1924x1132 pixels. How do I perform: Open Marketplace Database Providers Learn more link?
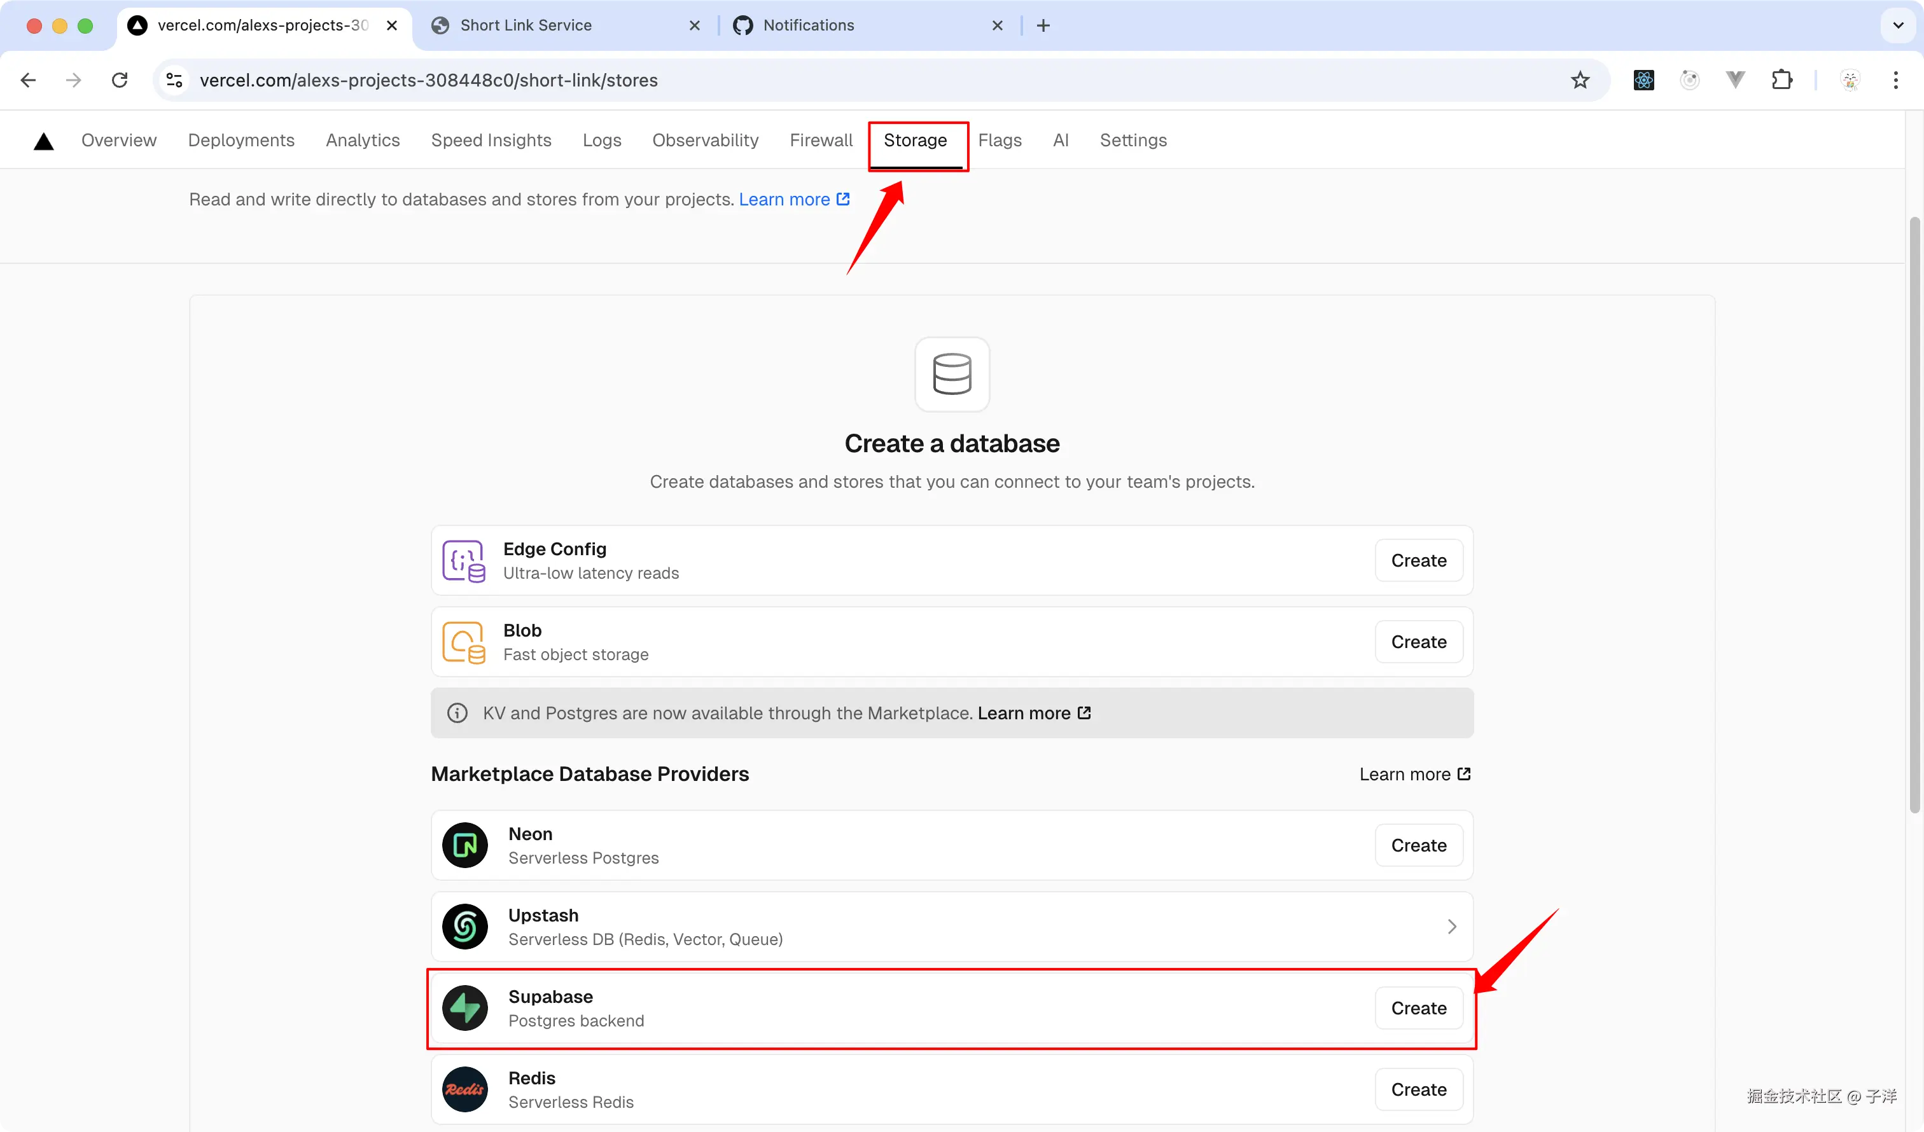click(x=1414, y=774)
